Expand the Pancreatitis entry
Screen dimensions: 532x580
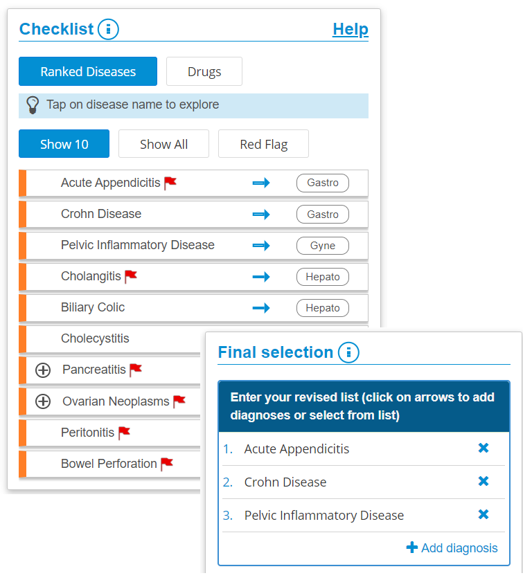(x=43, y=370)
